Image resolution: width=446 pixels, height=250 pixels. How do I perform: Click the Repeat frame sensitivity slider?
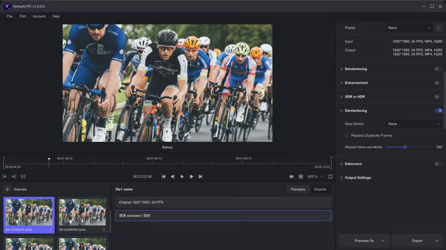coord(405,147)
